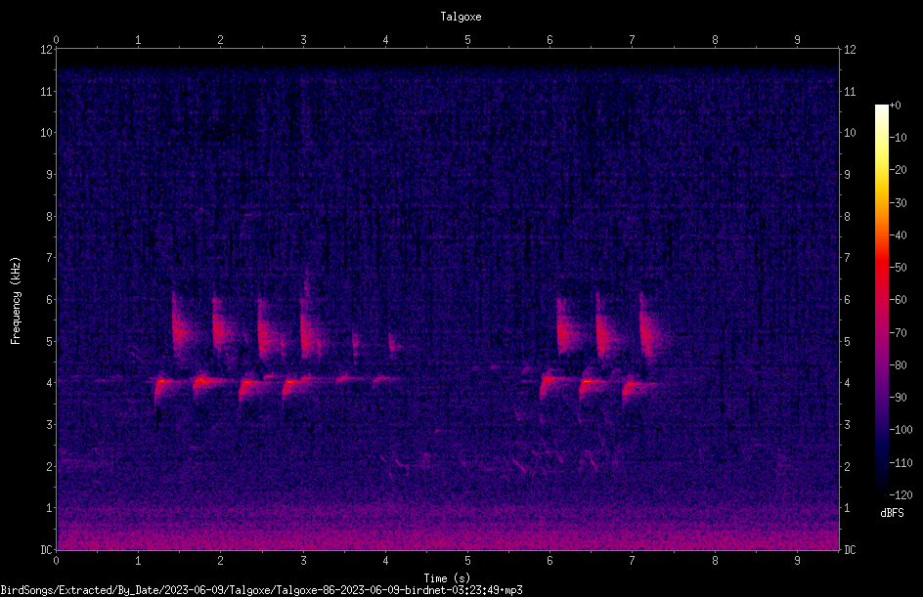
Task: Click the -40 color scale label
Action: tap(898, 235)
